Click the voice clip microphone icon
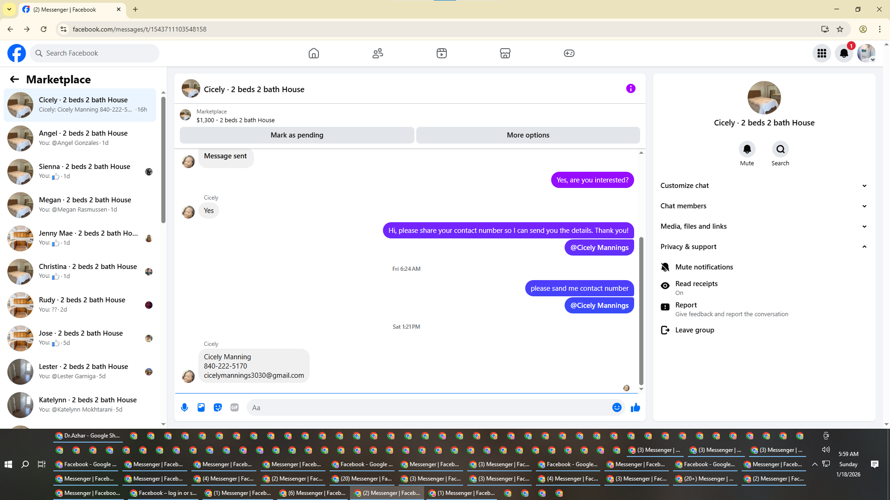Screen dimensions: 890x500 click(x=184, y=407)
